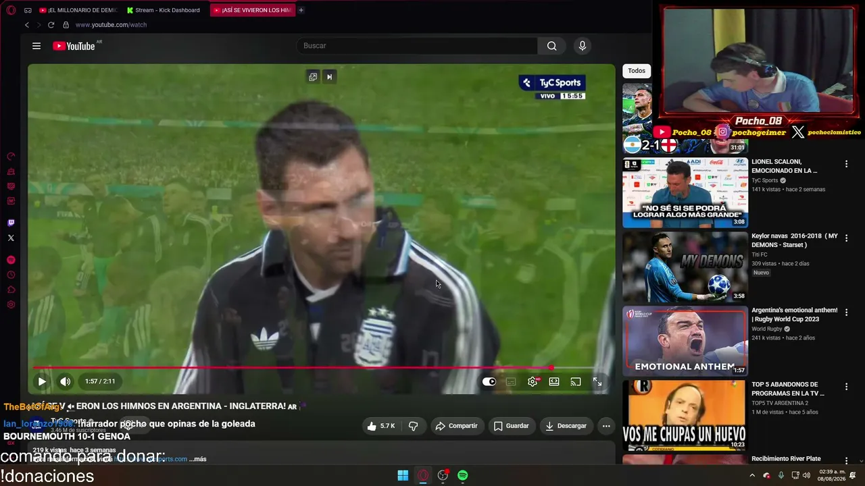Switch to the EL MILLONARIO DE DEMIC tab

(78, 10)
